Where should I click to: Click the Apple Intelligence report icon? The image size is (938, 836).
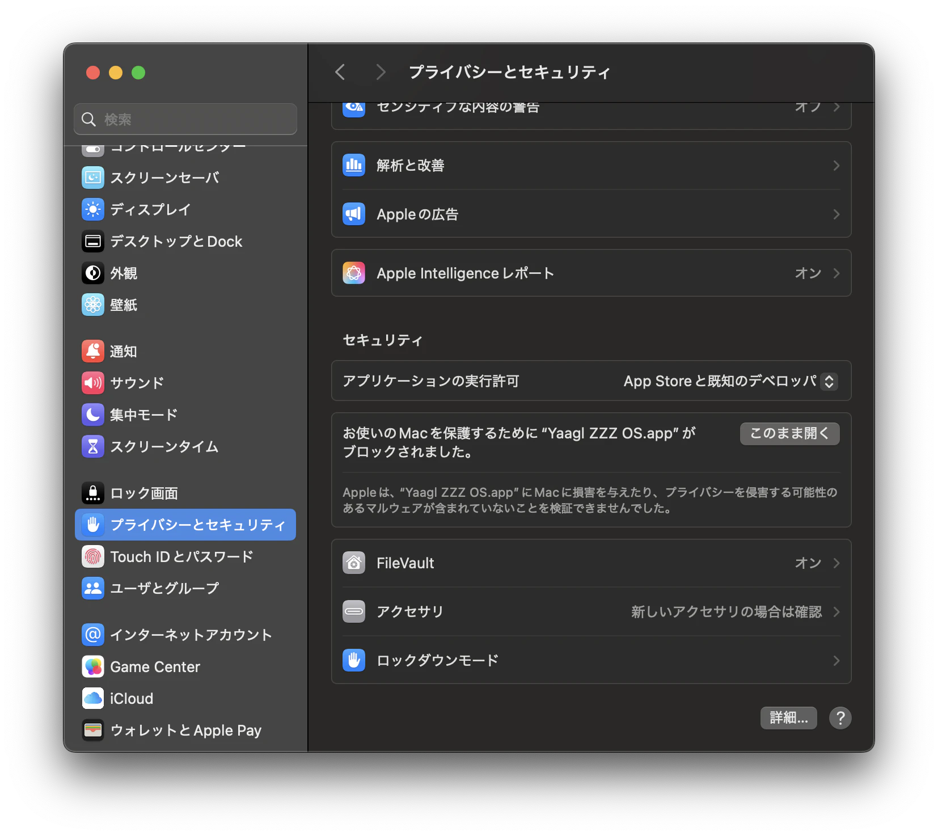point(354,273)
